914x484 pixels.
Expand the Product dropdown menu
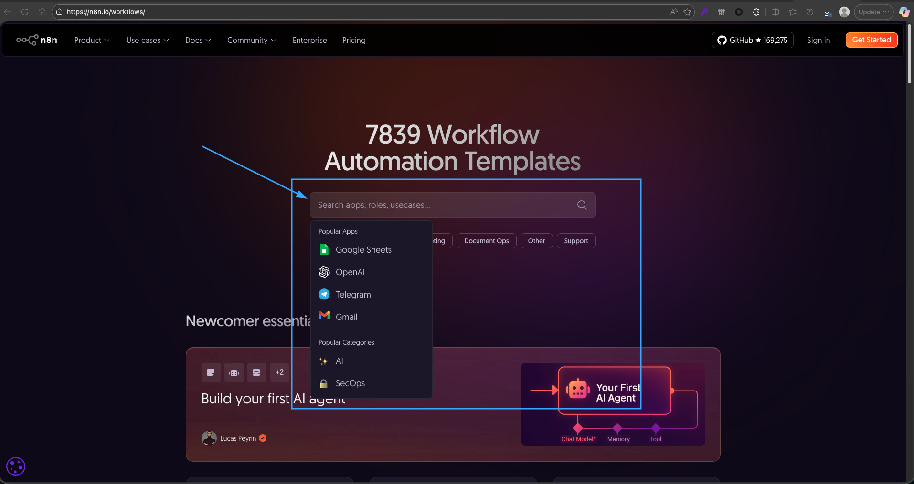(x=92, y=40)
